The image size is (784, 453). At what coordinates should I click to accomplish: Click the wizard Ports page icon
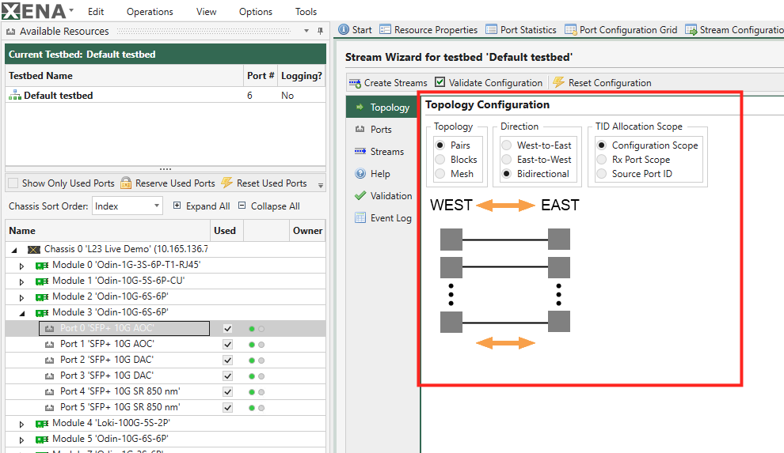[360, 129]
